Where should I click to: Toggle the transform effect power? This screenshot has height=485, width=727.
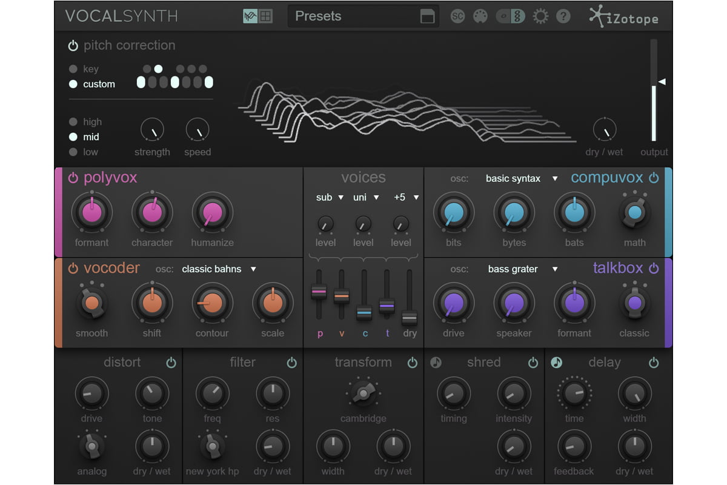click(413, 363)
